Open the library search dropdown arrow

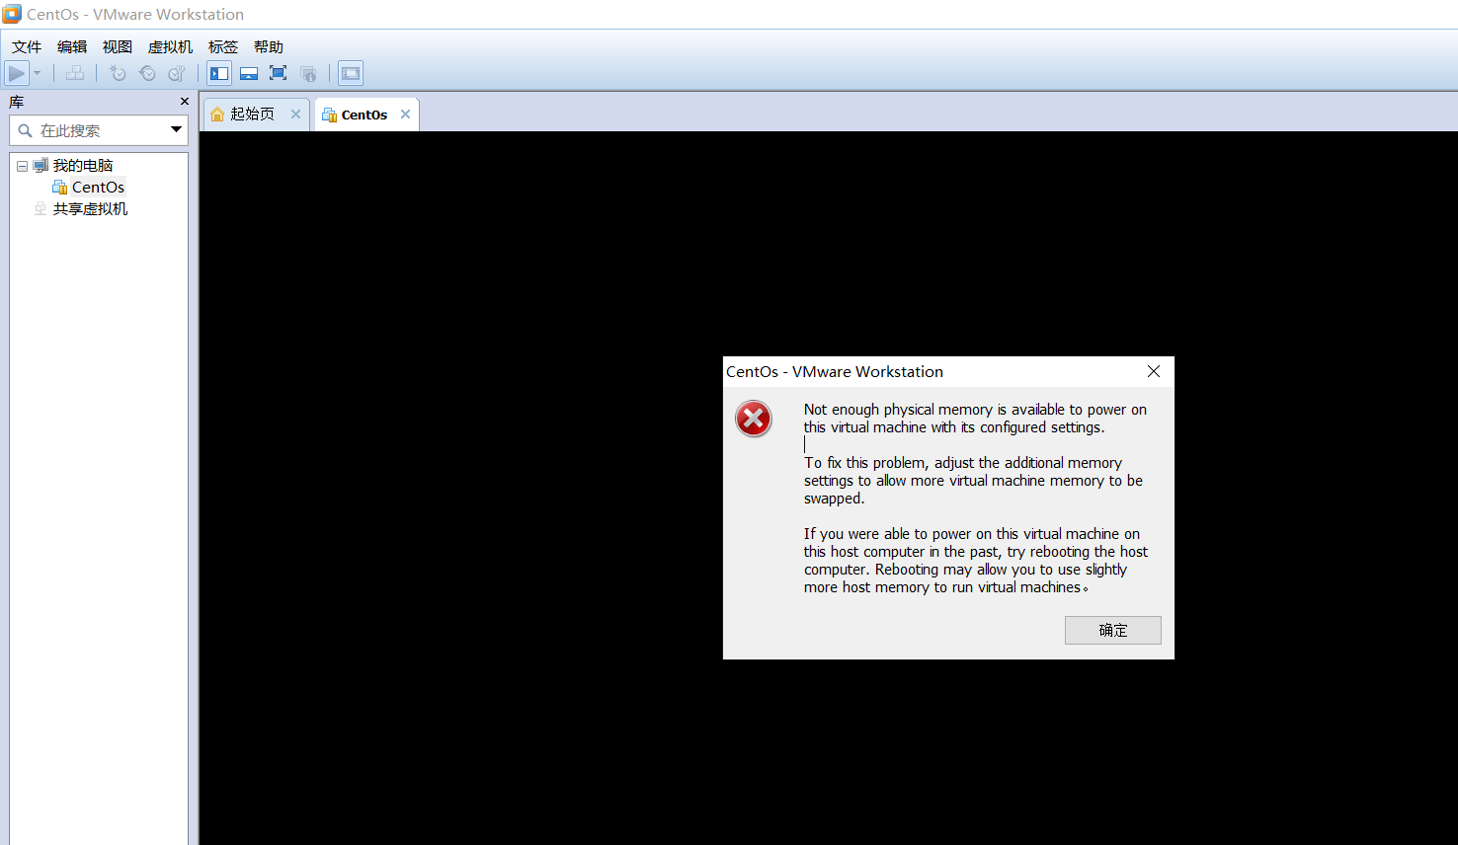click(176, 129)
